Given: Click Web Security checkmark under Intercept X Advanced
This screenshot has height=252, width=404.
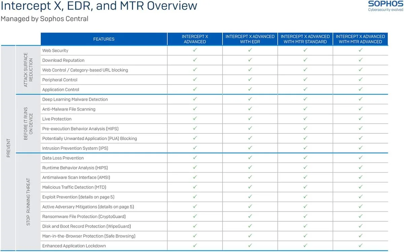Looking at the screenshot, I should (195, 50).
